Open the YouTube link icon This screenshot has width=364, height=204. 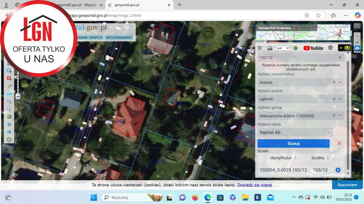(x=313, y=48)
